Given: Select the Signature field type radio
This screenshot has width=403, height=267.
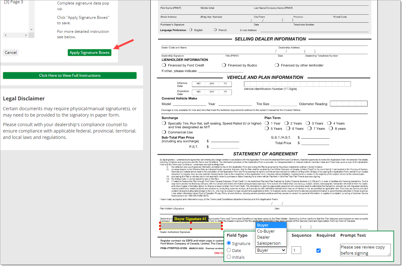Looking at the screenshot, I should [x=229, y=243].
